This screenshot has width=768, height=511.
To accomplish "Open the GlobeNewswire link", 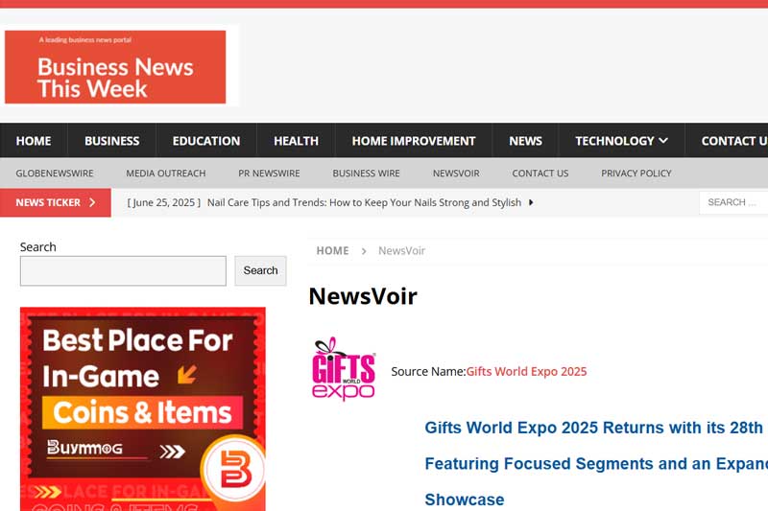I will click(55, 174).
